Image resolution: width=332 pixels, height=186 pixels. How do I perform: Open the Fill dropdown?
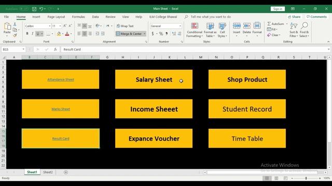[272, 29]
